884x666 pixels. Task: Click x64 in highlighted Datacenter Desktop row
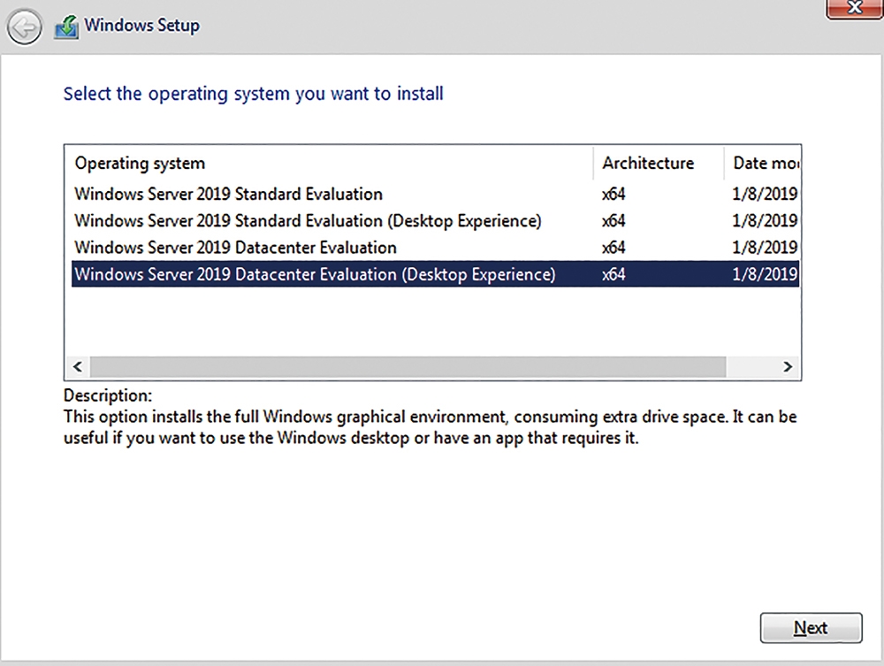point(613,274)
